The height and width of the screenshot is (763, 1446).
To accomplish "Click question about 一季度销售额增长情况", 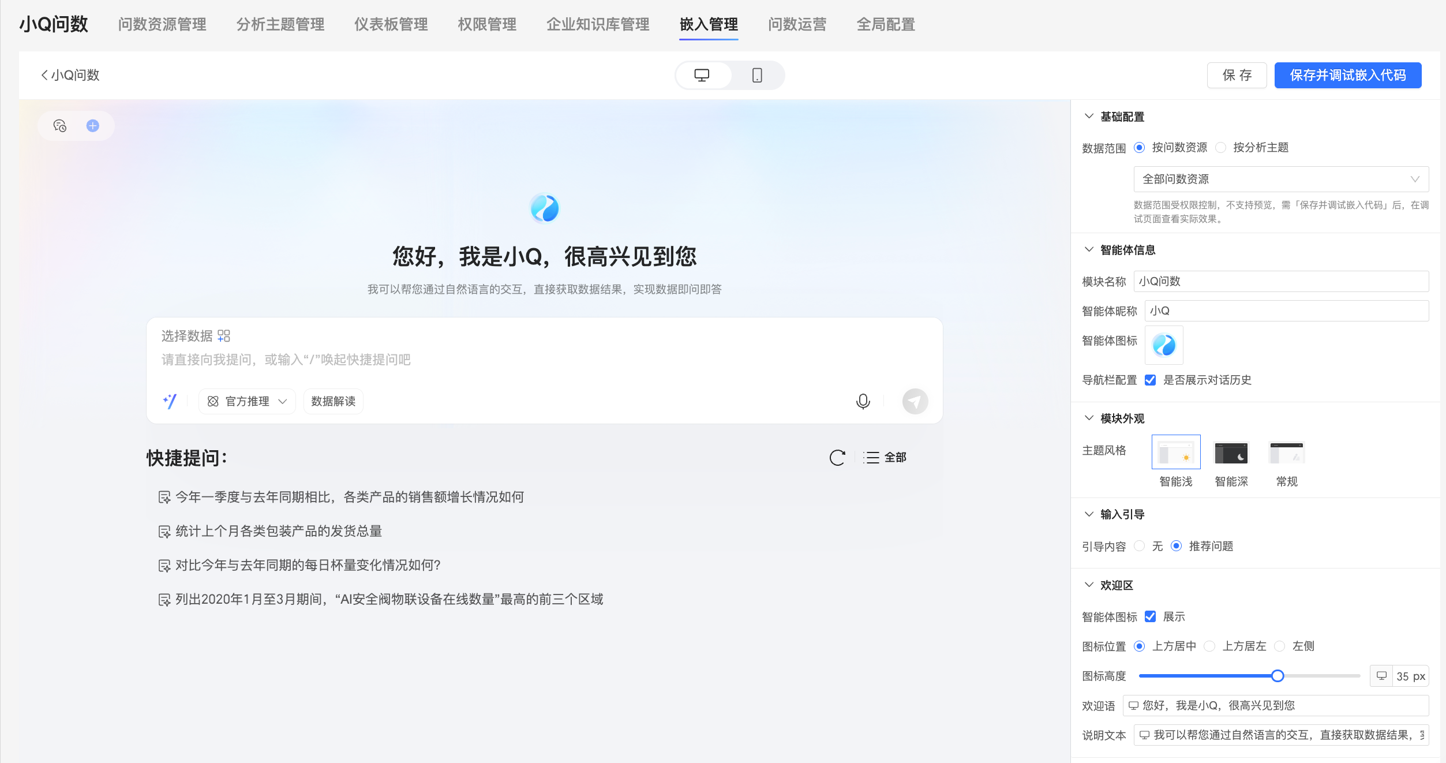I will pos(350,498).
